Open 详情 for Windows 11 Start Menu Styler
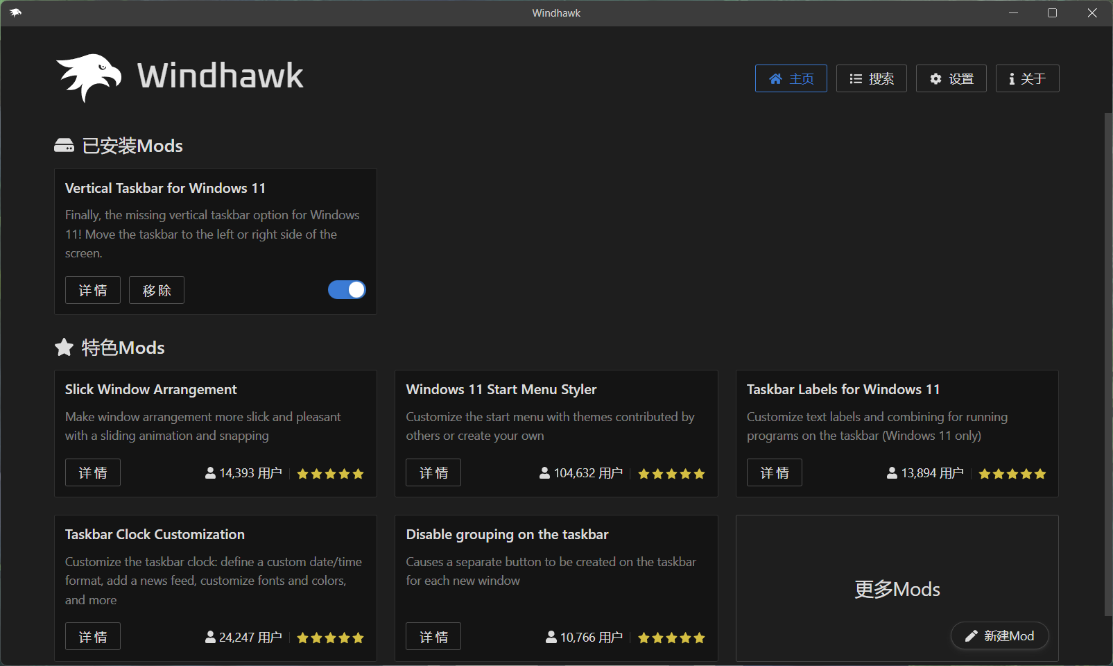 433,472
